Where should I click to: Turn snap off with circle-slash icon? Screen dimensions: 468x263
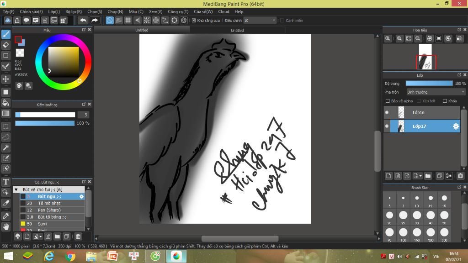pyautogui.click(x=110, y=20)
